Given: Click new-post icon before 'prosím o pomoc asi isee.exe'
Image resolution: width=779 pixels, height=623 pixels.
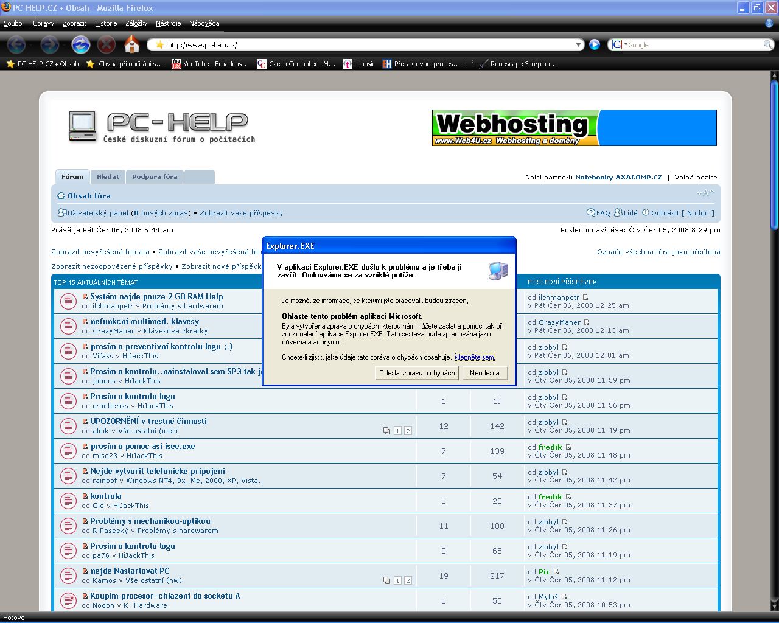Looking at the screenshot, I should [x=85, y=447].
